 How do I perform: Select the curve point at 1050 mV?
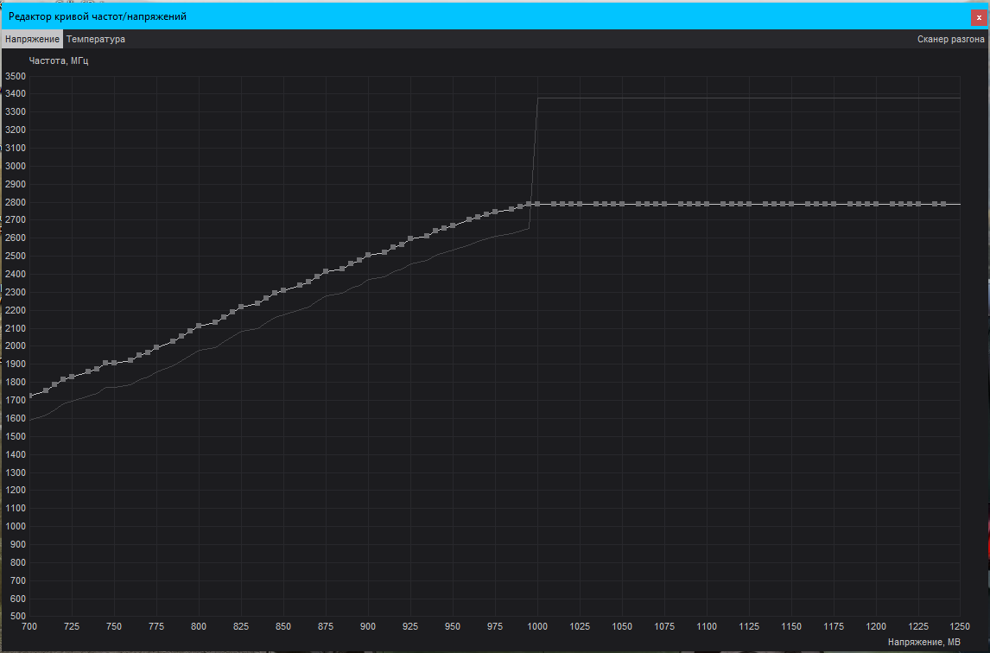[x=622, y=204]
